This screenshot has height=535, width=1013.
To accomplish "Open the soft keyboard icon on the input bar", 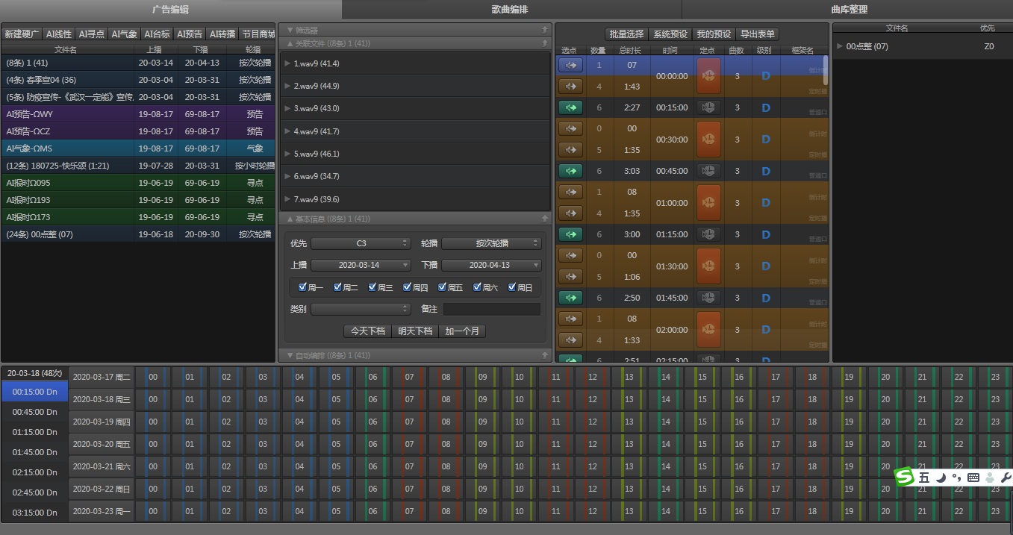I will pyautogui.click(x=973, y=478).
